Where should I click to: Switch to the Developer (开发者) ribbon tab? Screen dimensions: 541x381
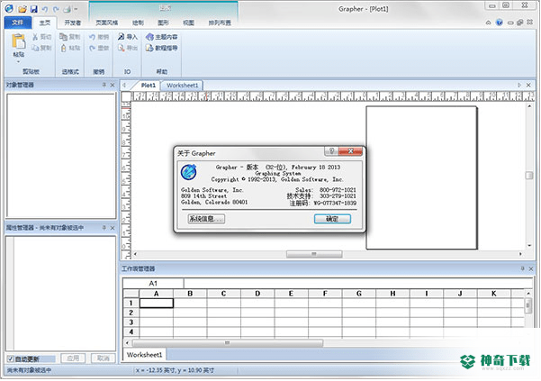[72, 23]
